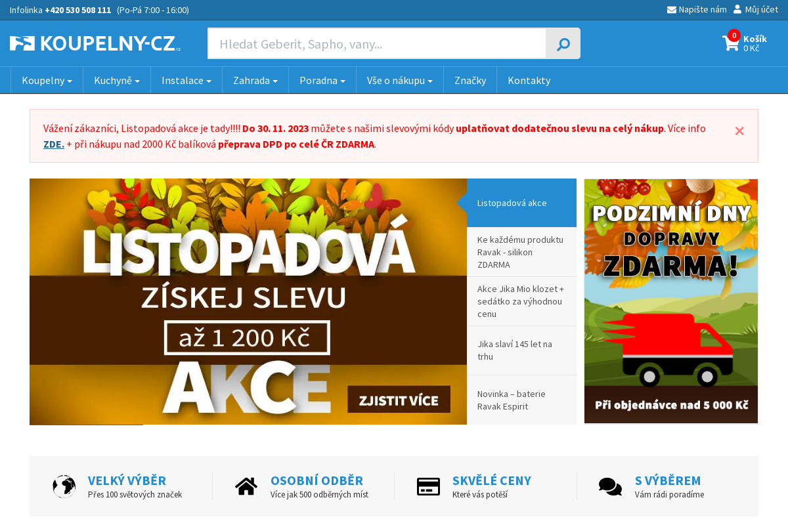This screenshot has width=788, height=525.
Task: Click the carousel progress bar below the banner
Action: tap(85, 423)
